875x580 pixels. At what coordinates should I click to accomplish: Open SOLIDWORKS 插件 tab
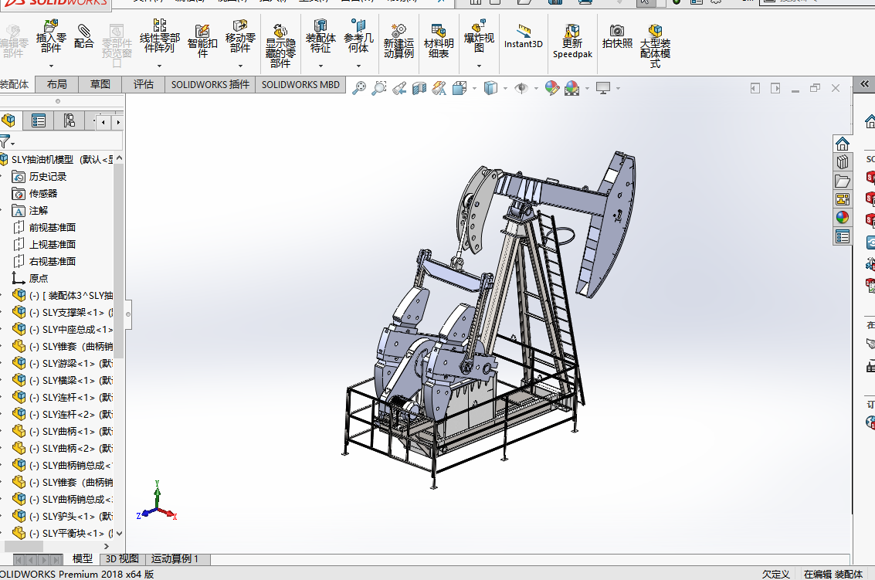tap(210, 84)
